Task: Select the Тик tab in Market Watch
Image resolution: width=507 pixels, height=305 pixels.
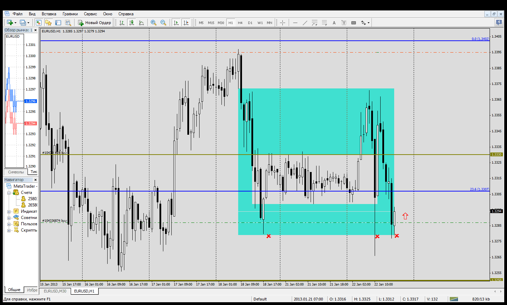Action: [x=33, y=172]
